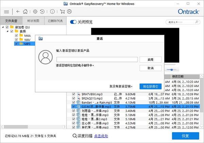Viewport: 204px width, 143px height.
Task: Click the search magnifier icon
Action: click(x=197, y=22)
